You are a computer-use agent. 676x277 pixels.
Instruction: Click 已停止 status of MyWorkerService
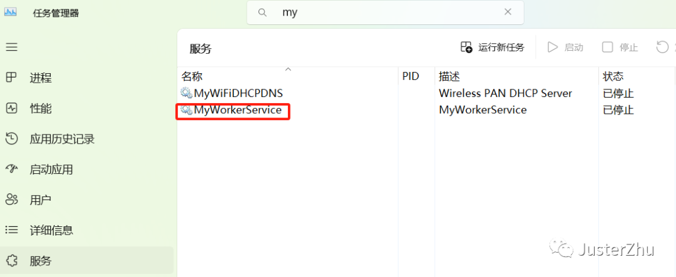(x=618, y=110)
